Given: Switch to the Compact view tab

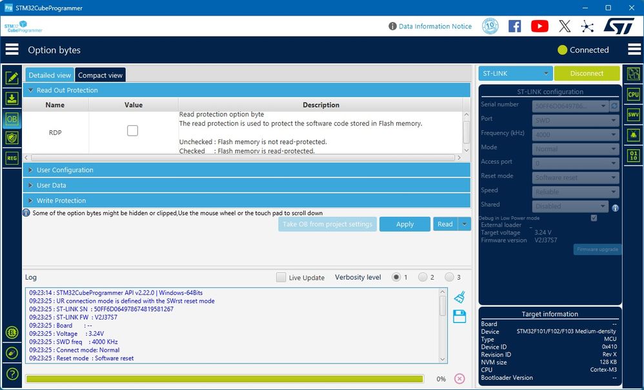Looking at the screenshot, I should pos(100,75).
